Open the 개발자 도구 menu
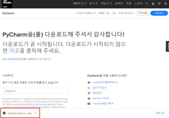The height and width of the screenshot is (118, 169). click(79, 3)
